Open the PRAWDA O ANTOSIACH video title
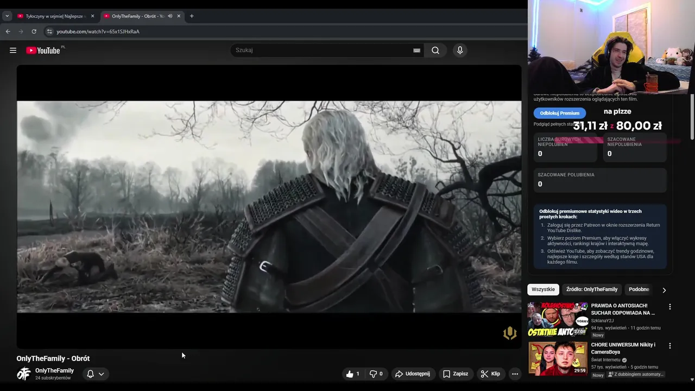Image resolution: width=695 pixels, height=391 pixels. click(x=623, y=309)
